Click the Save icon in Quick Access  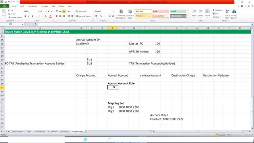tap(6, 2)
